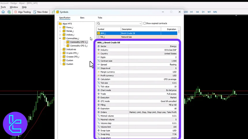248x139 pixels.
Task: Switch to the Ticks tab
Action: tap(100, 18)
